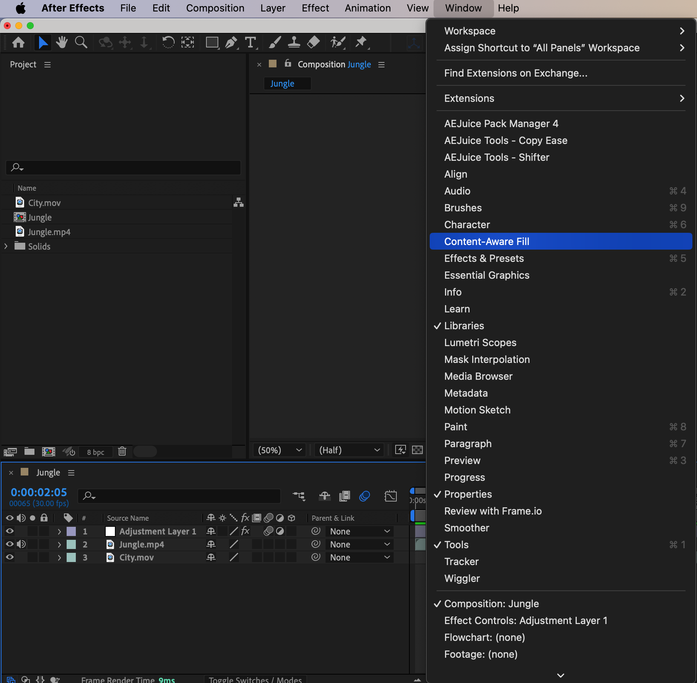Unlock the Composition Jungle viewer lock
Viewport: 697px width, 683px height.
[288, 64]
